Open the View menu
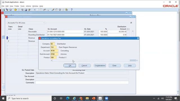 [11, 6]
